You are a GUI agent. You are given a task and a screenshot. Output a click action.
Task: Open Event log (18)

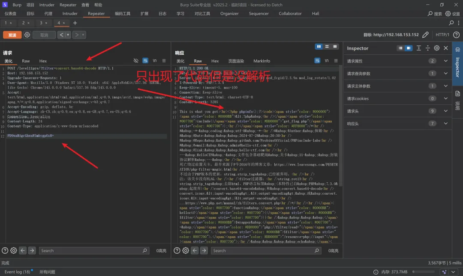pos(18,272)
